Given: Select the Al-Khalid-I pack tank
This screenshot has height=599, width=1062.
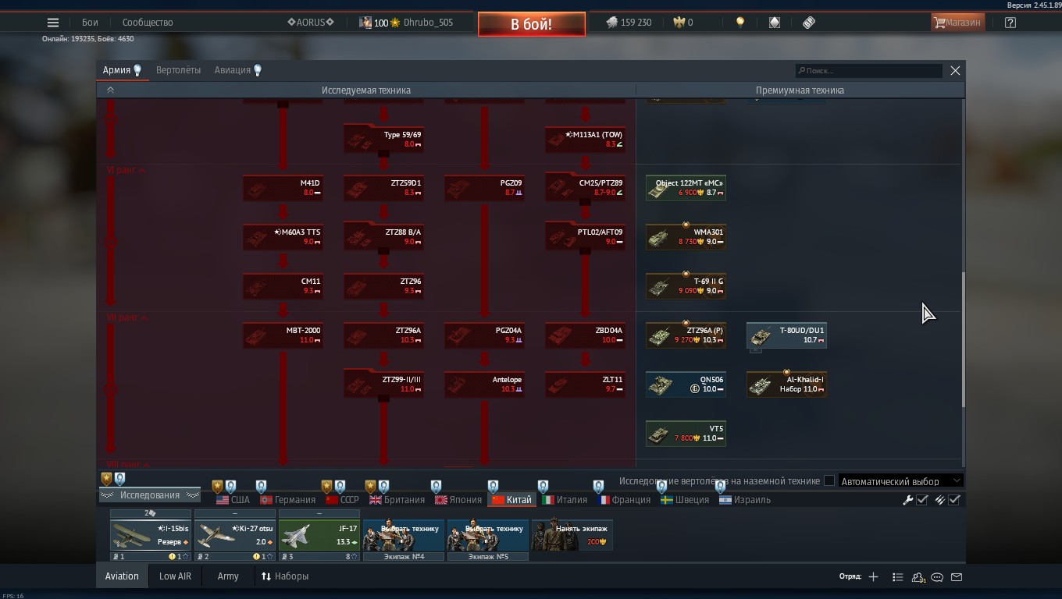Looking at the screenshot, I should 786,385.
